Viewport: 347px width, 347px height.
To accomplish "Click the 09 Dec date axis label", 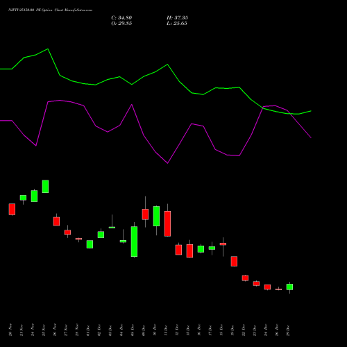I will click(144, 330).
